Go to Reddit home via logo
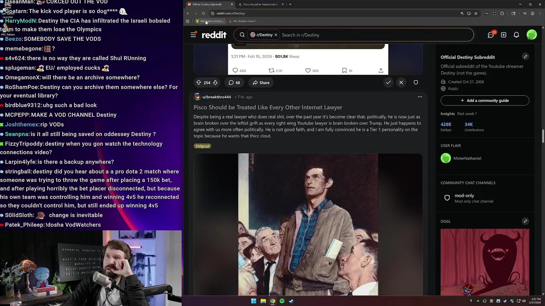 (x=214, y=35)
